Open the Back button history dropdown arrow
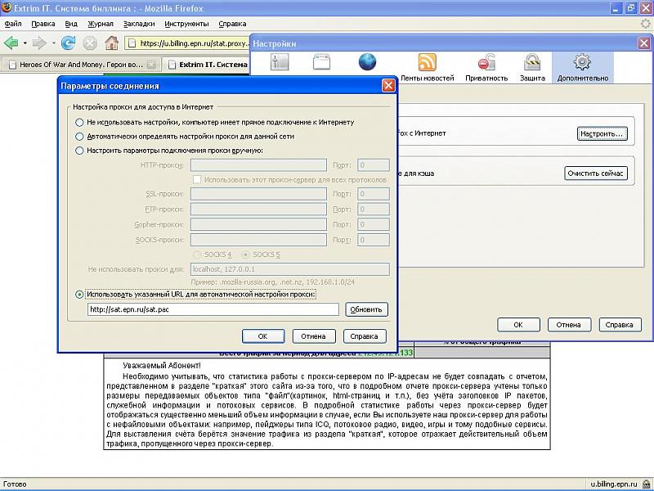Image resolution: width=654 pixels, height=491 pixels. (25, 43)
